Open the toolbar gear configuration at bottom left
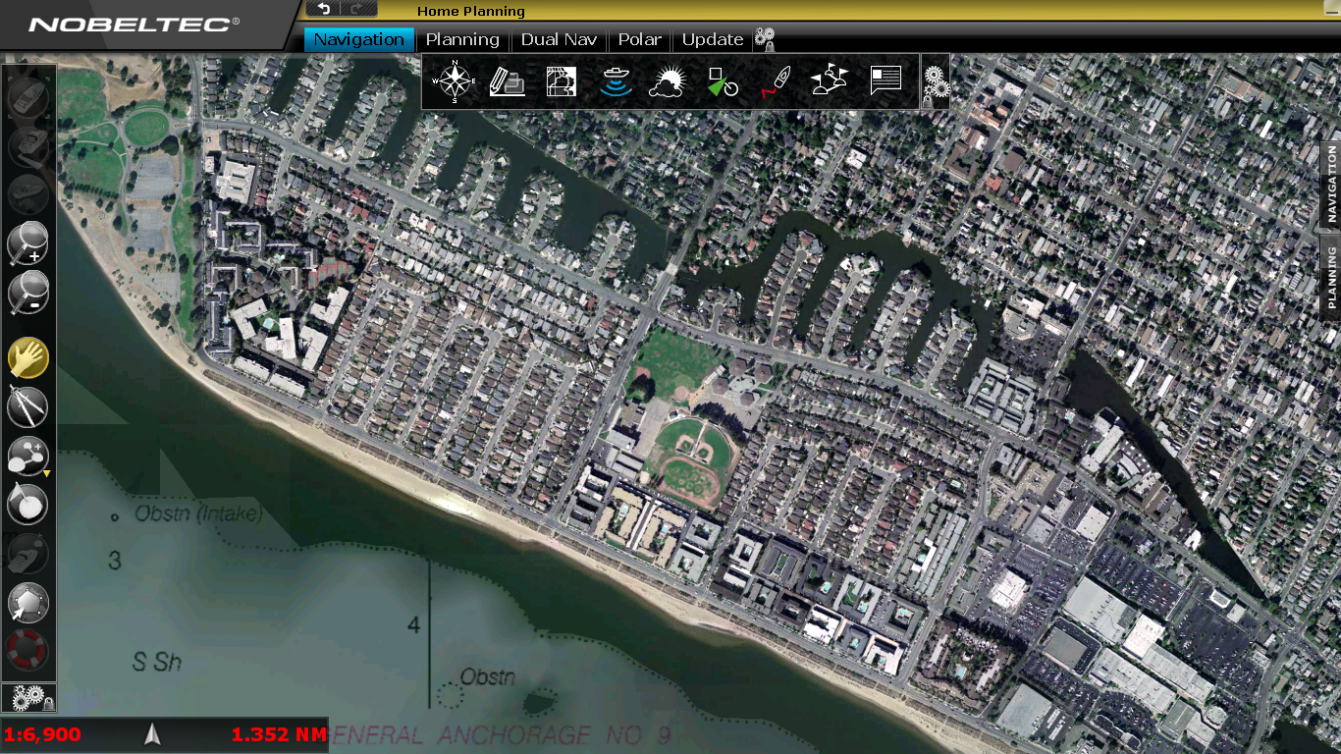This screenshot has width=1341, height=754. (x=28, y=697)
